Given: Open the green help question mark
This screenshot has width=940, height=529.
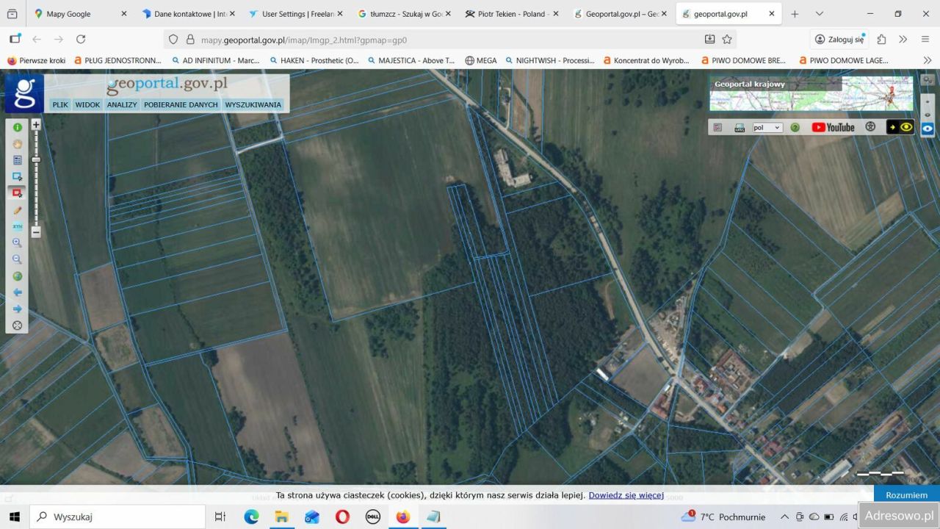Looking at the screenshot, I should pos(795,127).
